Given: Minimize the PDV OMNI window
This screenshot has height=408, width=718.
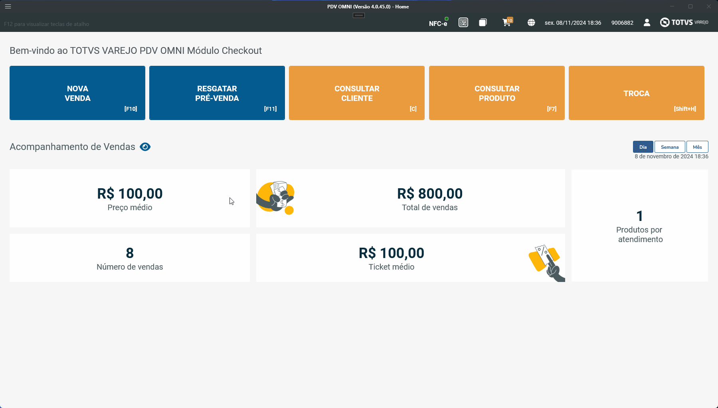Looking at the screenshot, I should click(672, 6).
